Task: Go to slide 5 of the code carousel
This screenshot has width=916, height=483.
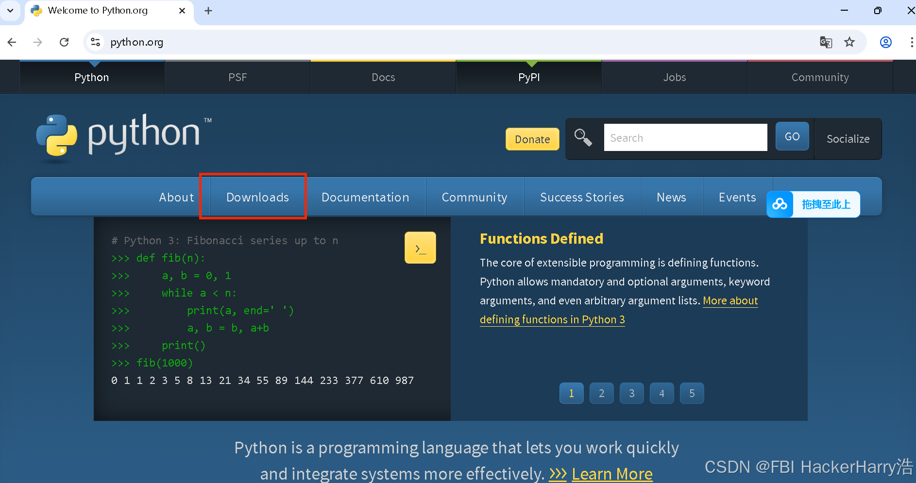Action: [x=692, y=393]
